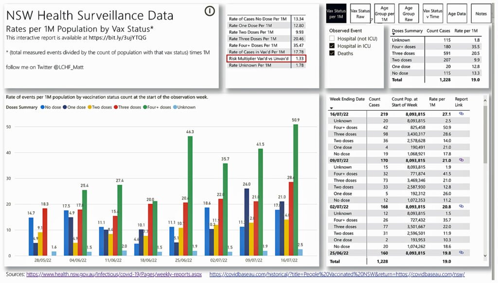Open the Age Group per 1M tab
The width and height of the screenshot is (498, 283).
click(384, 14)
